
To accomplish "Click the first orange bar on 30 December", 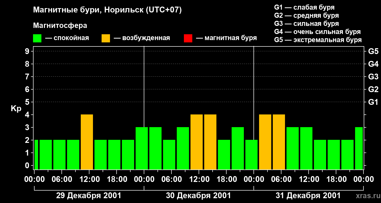I will click(197, 142).
